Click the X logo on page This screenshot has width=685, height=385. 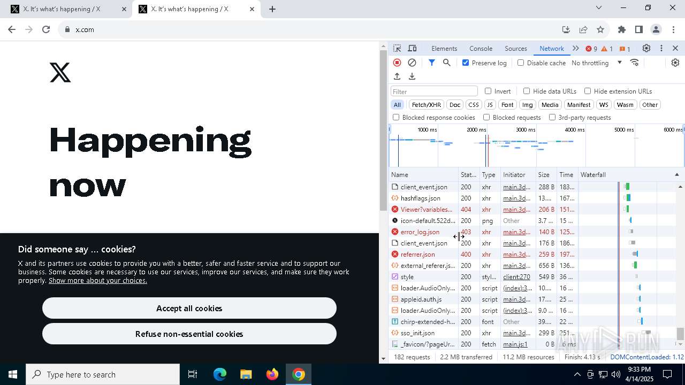60,72
